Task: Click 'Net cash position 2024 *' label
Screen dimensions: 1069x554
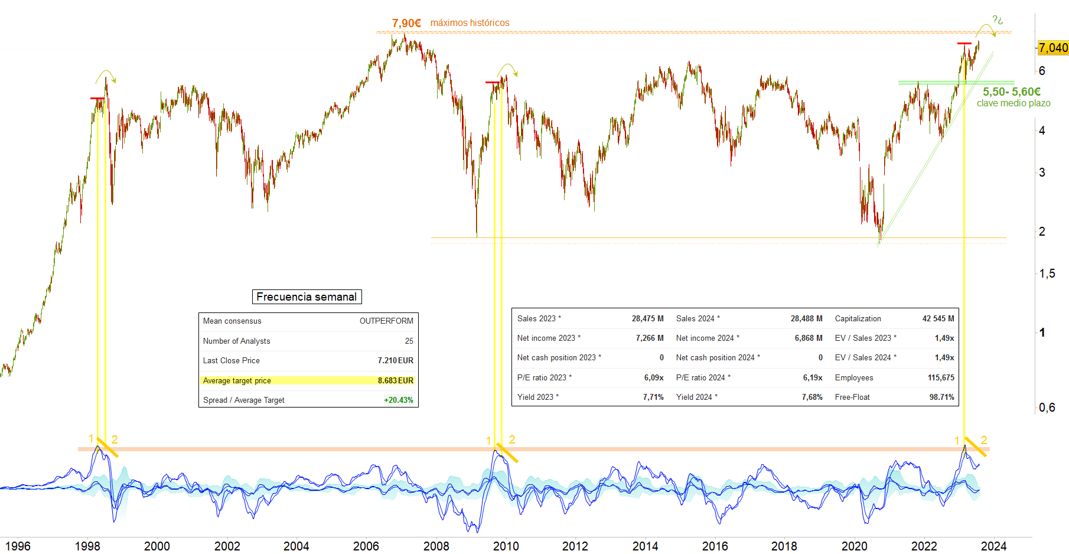Action: point(718,358)
